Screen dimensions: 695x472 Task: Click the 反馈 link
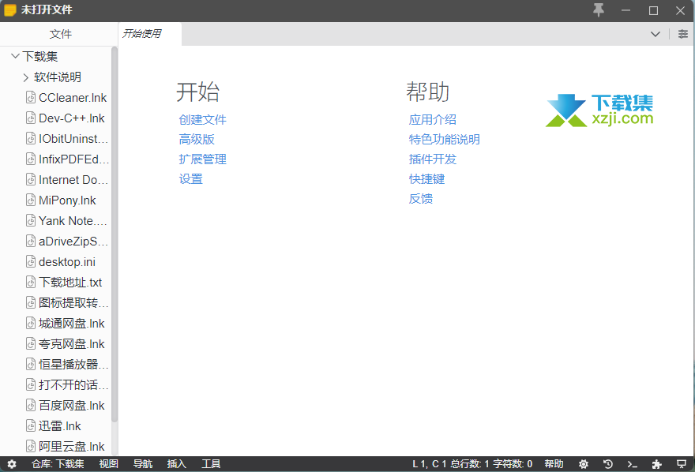[421, 198]
